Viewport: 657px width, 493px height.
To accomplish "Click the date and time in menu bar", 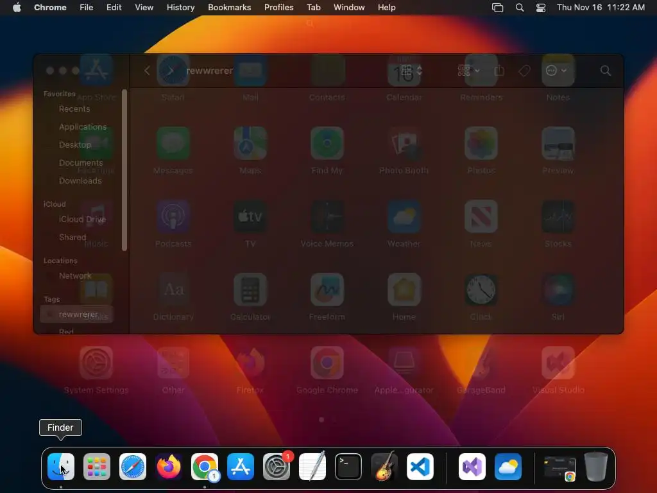I will [601, 7].
